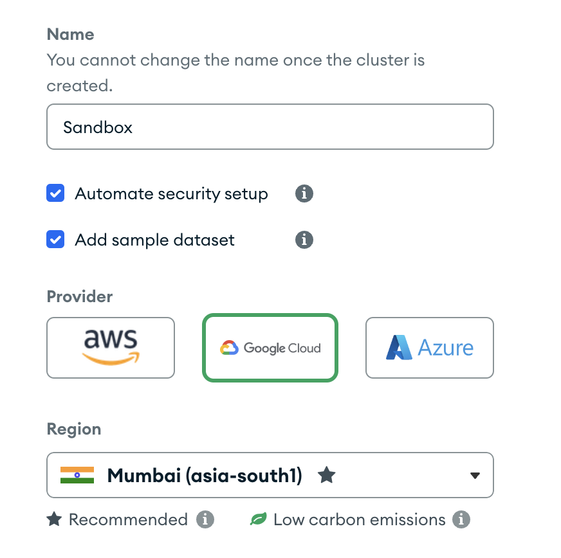Click info icon beside Add sample dataset
The width and height of the screenshot is (561, 558).
(304, 240)
